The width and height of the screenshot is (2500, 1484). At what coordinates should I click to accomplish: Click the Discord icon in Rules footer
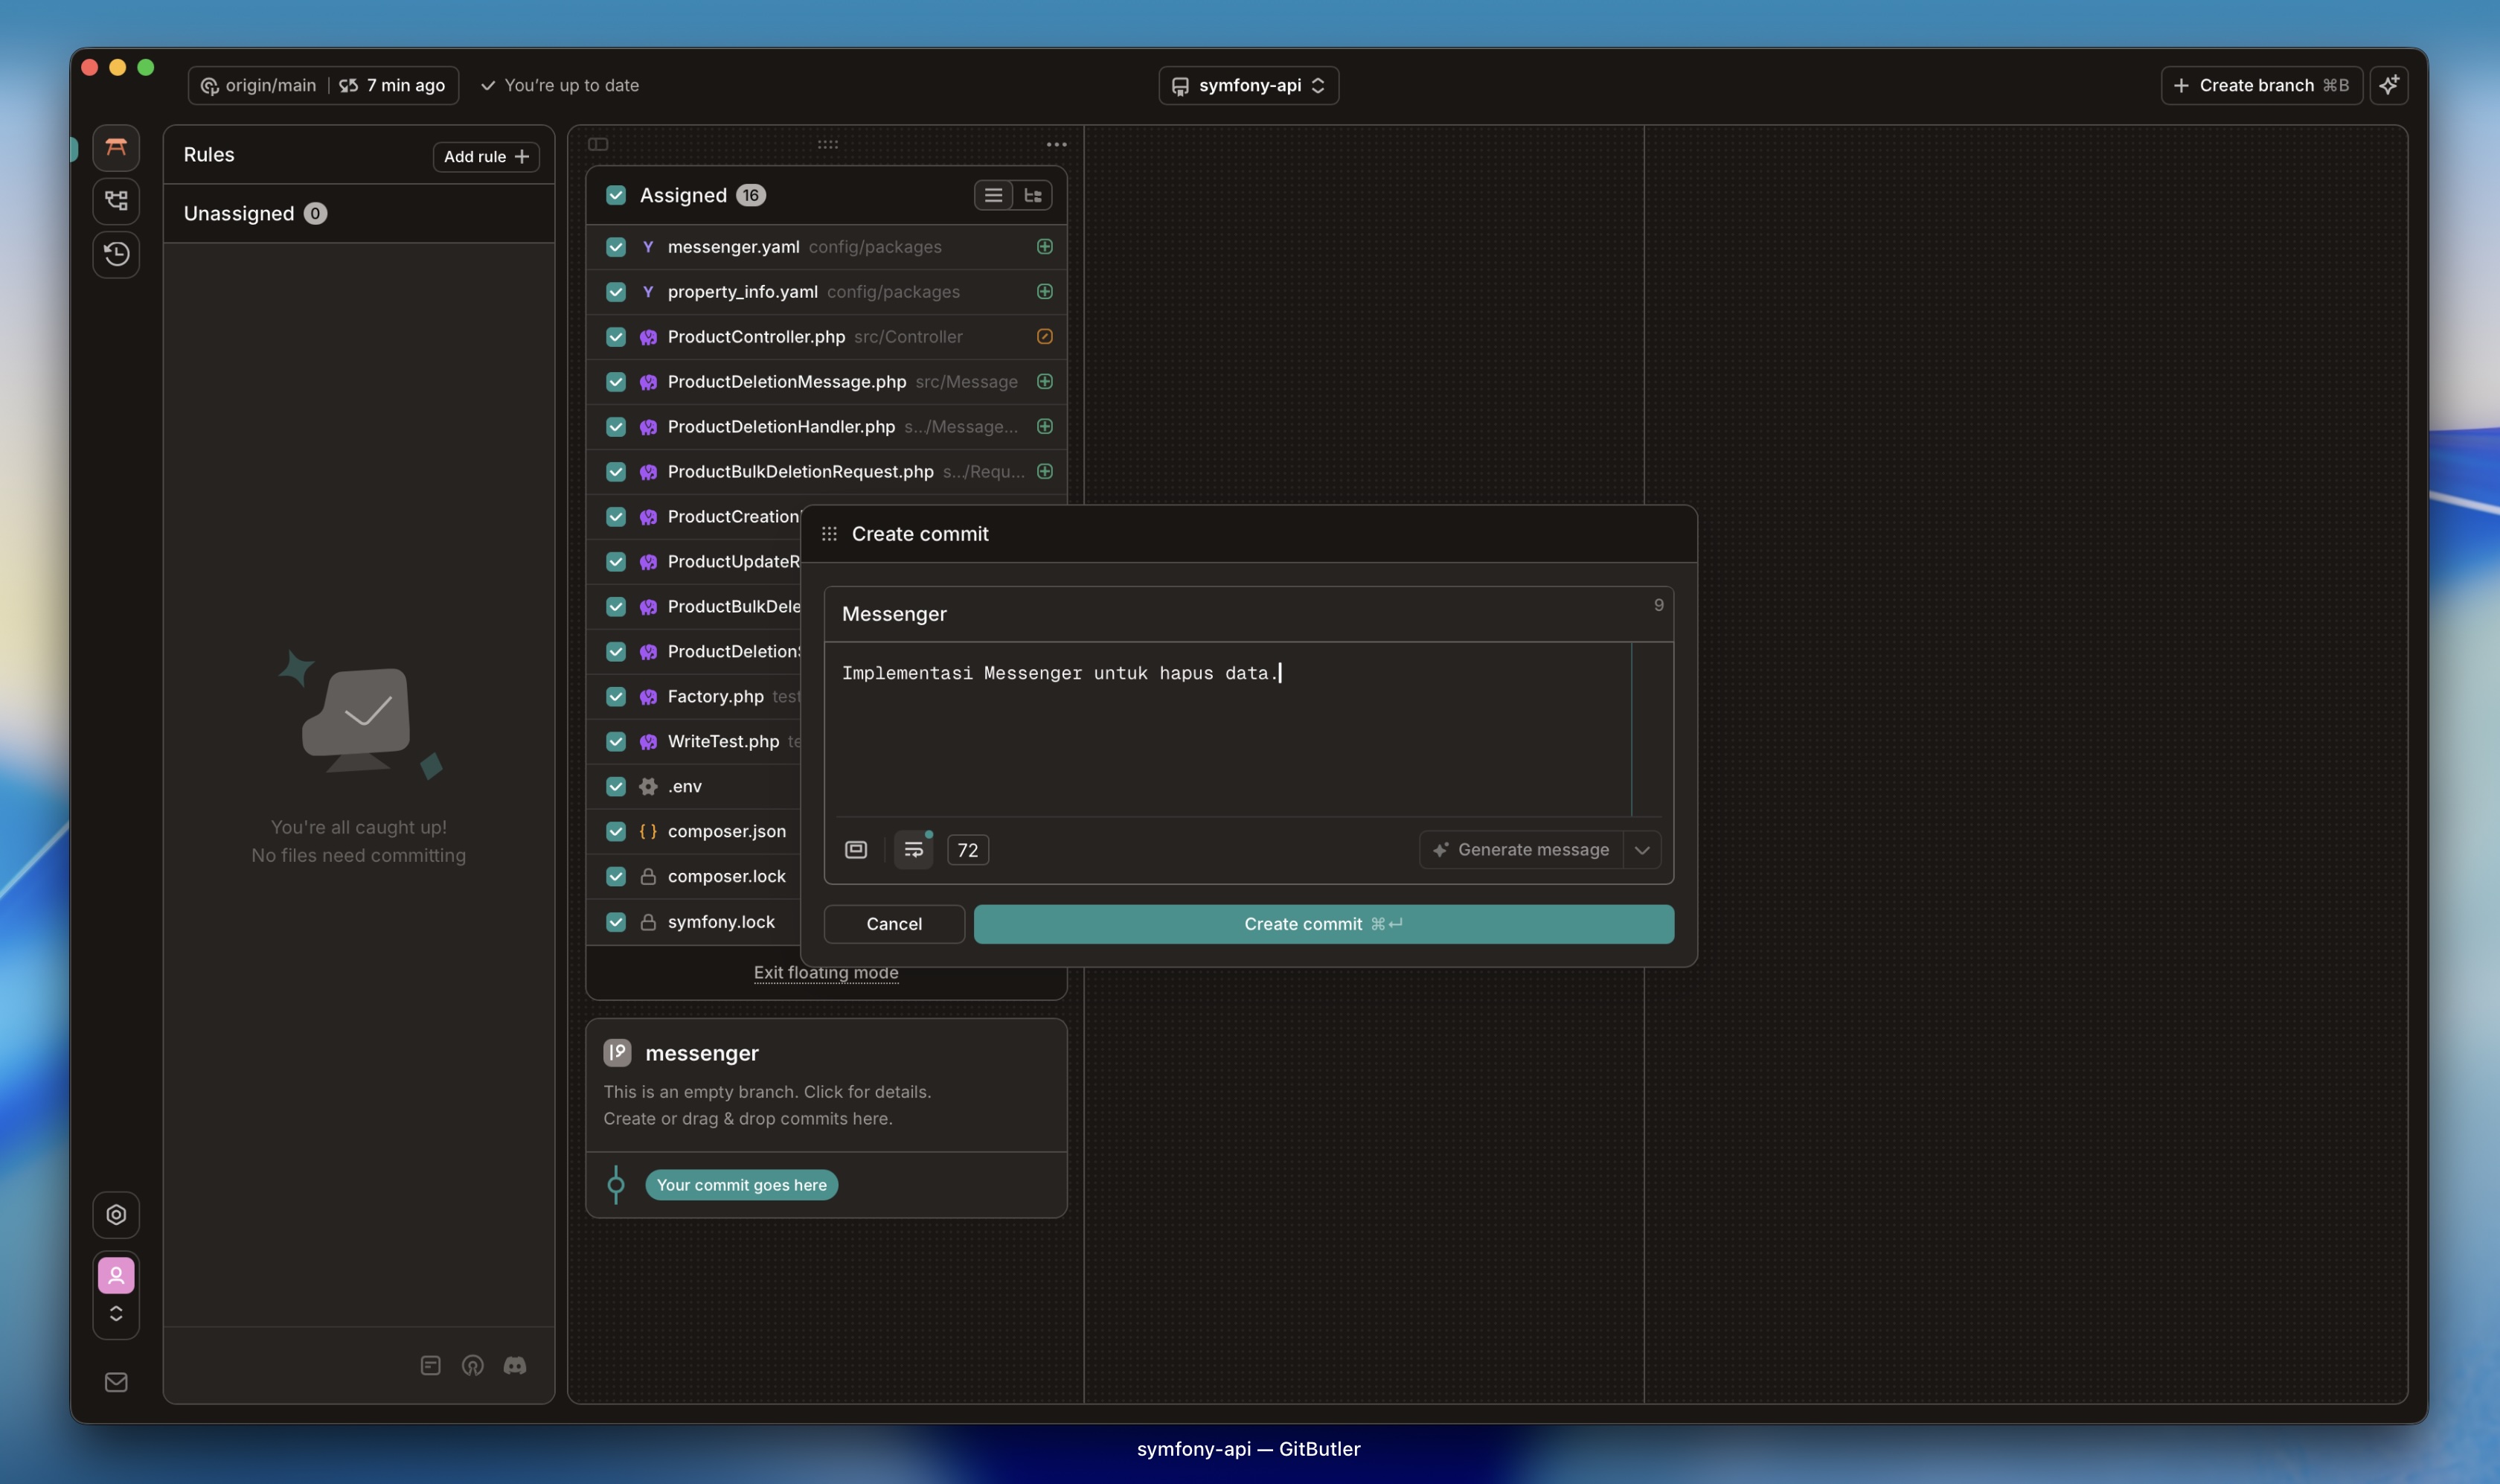click(x=515, y=1366)
